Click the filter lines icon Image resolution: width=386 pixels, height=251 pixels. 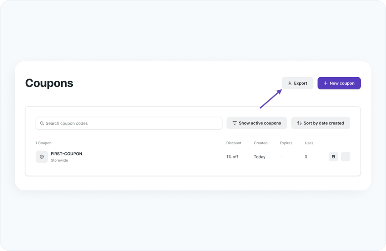tap(235, 123)
